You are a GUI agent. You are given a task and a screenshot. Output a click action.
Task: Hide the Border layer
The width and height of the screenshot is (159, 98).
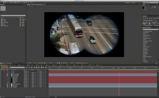tap(1, 83)
